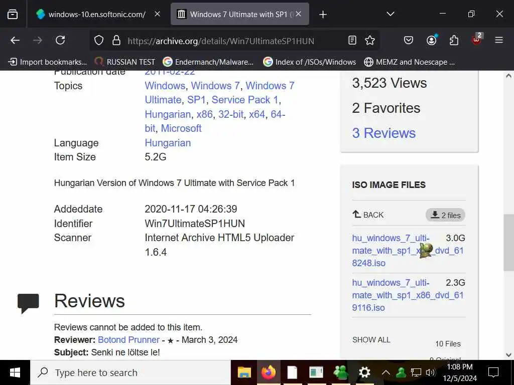The image size is (514, 385).
Task: Click the taskbar search box
Action: (x=131, y=372)
